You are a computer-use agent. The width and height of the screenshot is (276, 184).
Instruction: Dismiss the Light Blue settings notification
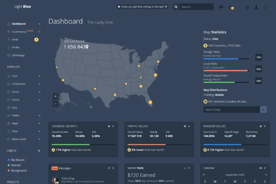click(166, 7)
